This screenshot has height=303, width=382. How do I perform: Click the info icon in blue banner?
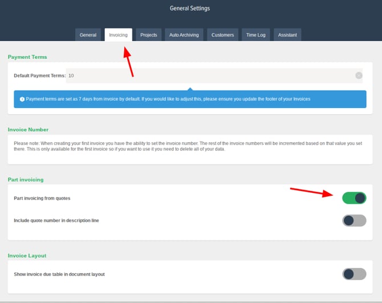click(22, 99)
